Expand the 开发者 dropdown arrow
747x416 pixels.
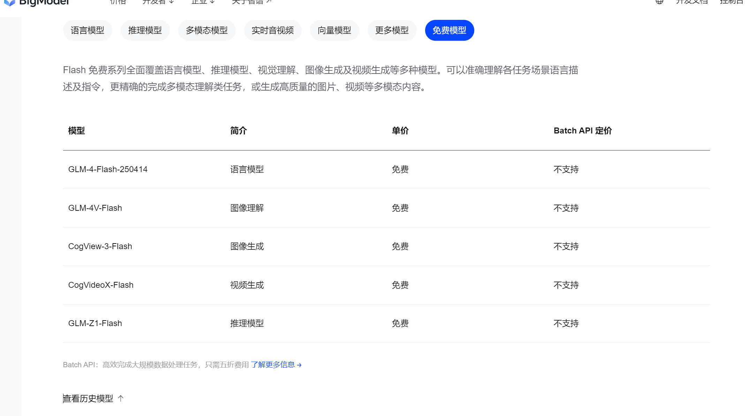coord(172,2)
